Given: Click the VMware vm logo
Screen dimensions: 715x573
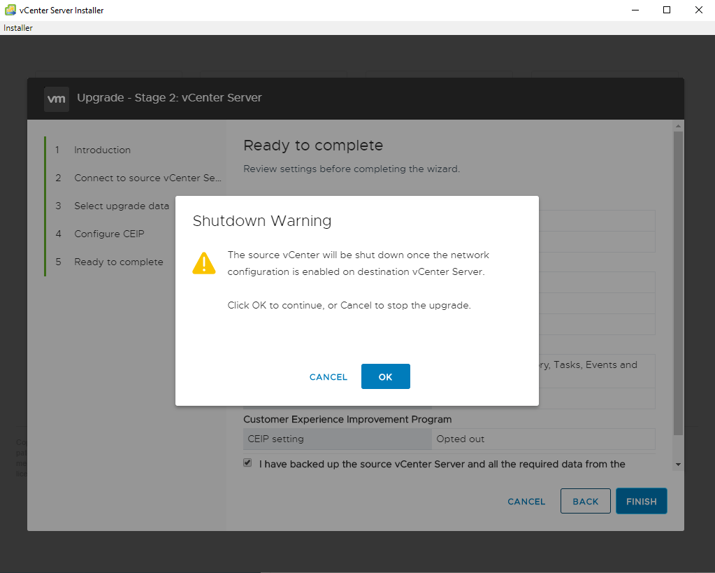Looking at the screenshot, I should coord(57,99).
